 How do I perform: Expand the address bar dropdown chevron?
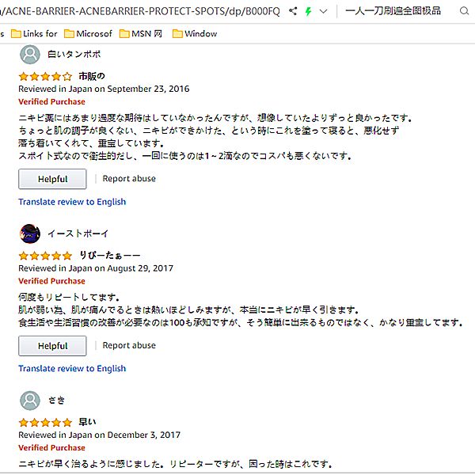323,12
